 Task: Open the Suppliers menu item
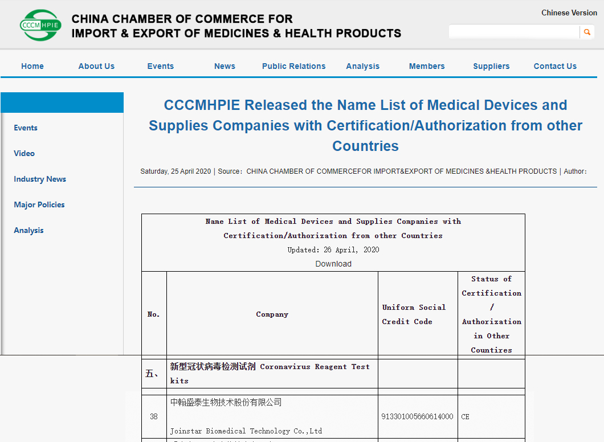(491, 66)
